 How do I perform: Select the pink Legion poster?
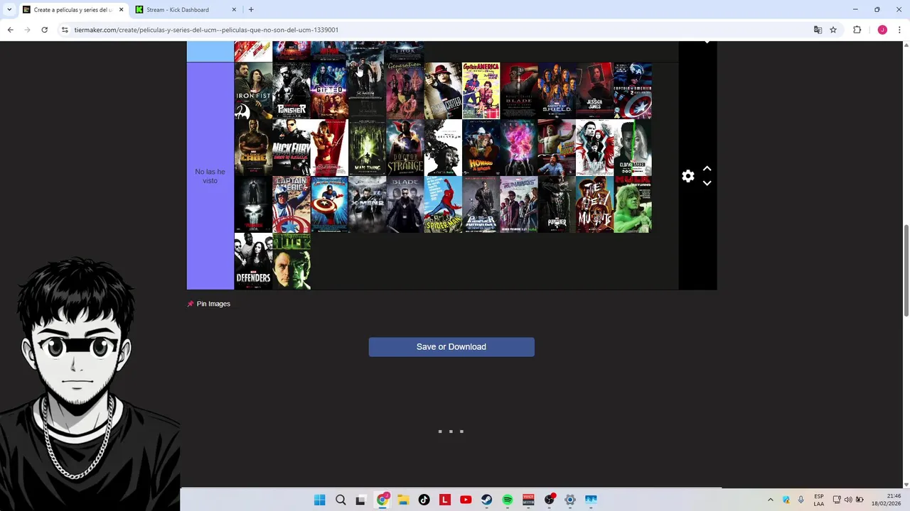[x=519, y=148]
